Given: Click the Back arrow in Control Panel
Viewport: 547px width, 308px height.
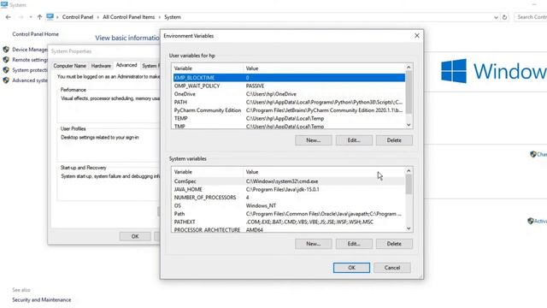Looking at the screenshot, I should (9, 17).
